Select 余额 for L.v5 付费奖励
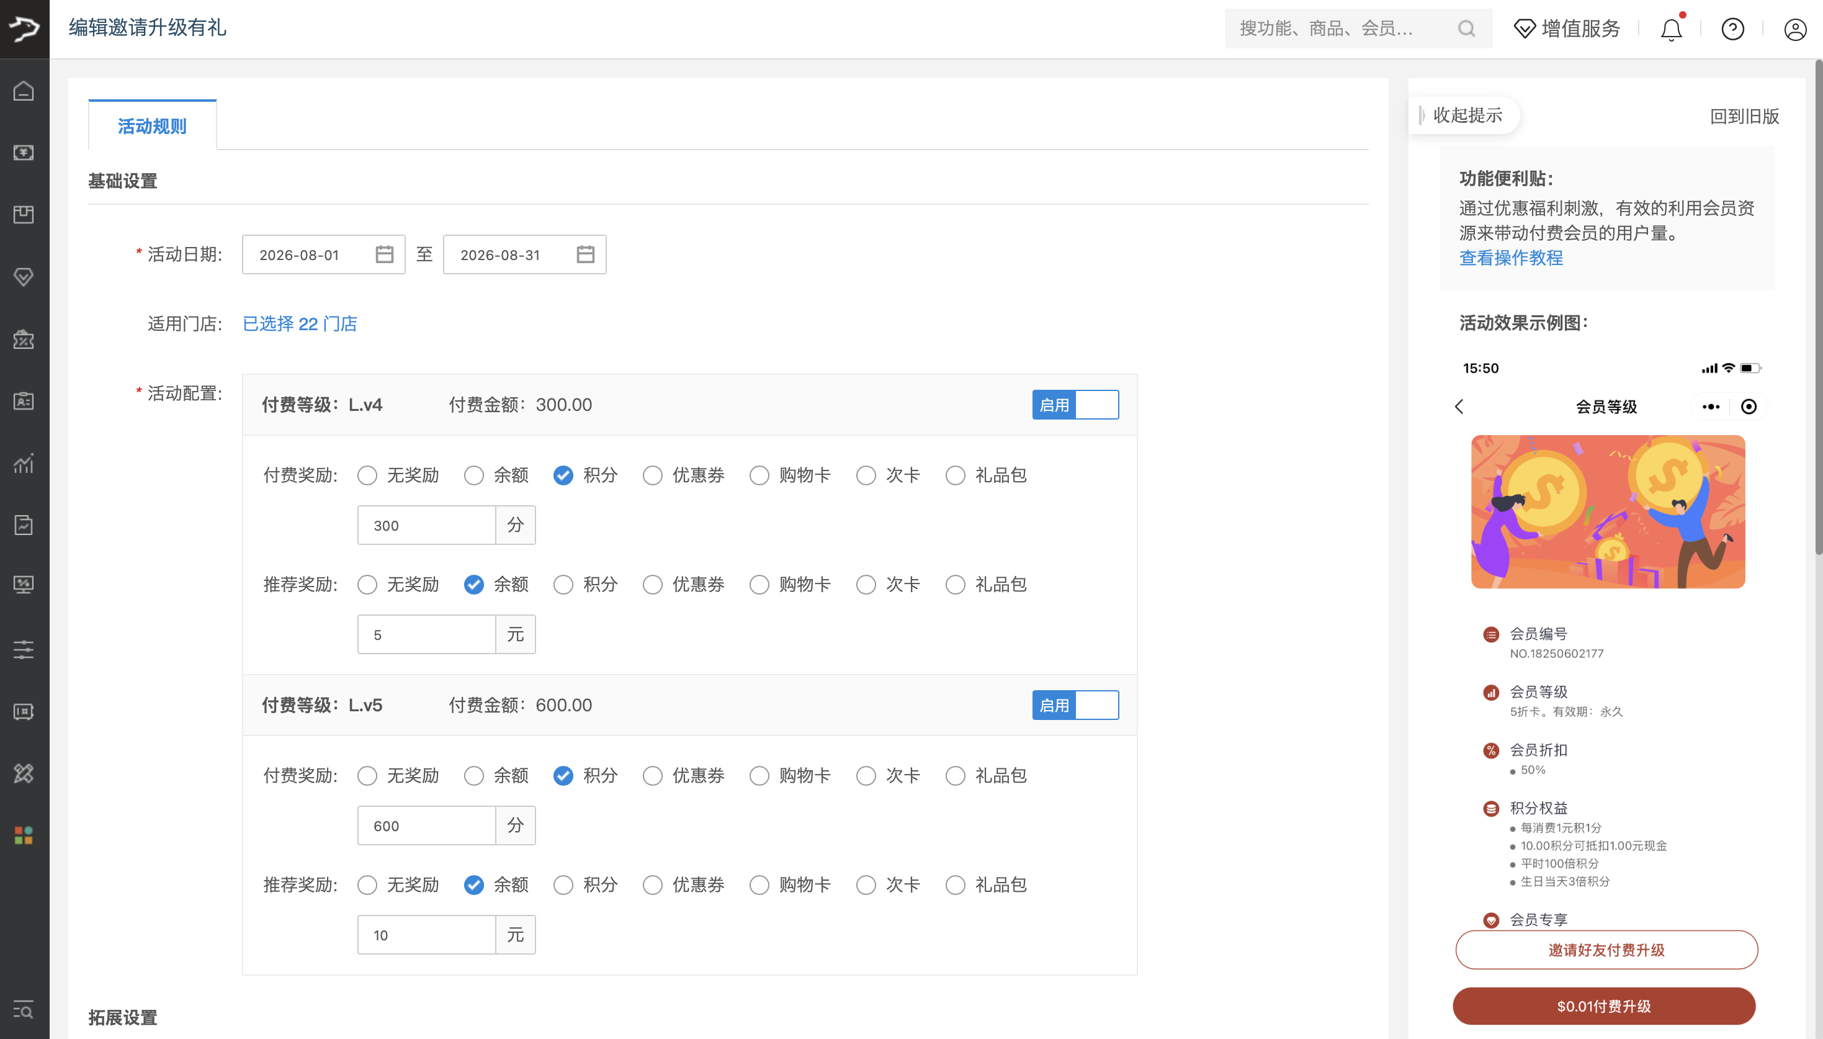1823x1039 pixels. (474, 776)
